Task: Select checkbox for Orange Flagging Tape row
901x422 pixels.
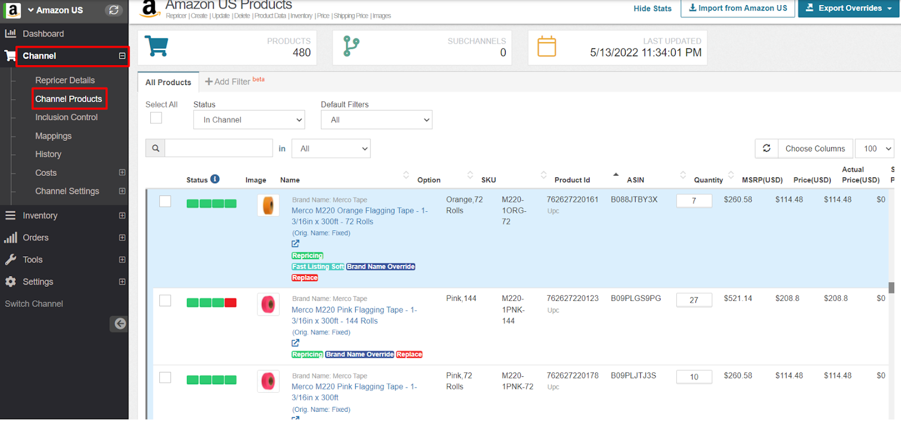Action: pyautogui.click(x=165, y=201)
